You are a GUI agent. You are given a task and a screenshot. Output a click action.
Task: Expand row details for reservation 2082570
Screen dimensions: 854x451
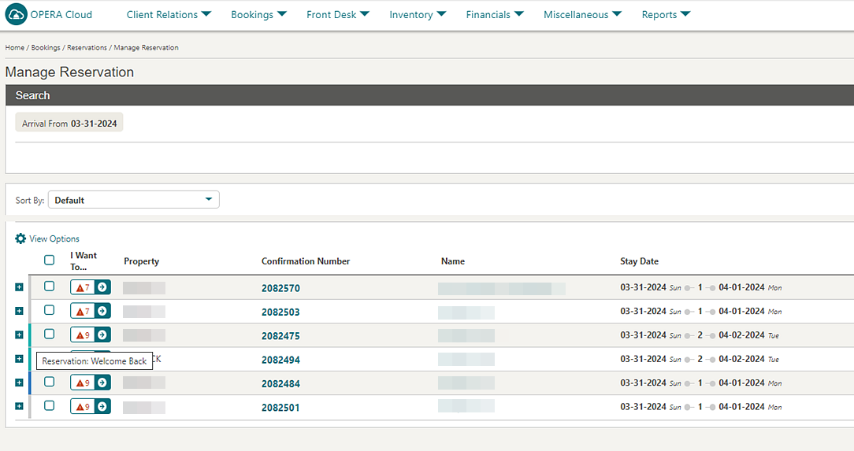point(19,287)
